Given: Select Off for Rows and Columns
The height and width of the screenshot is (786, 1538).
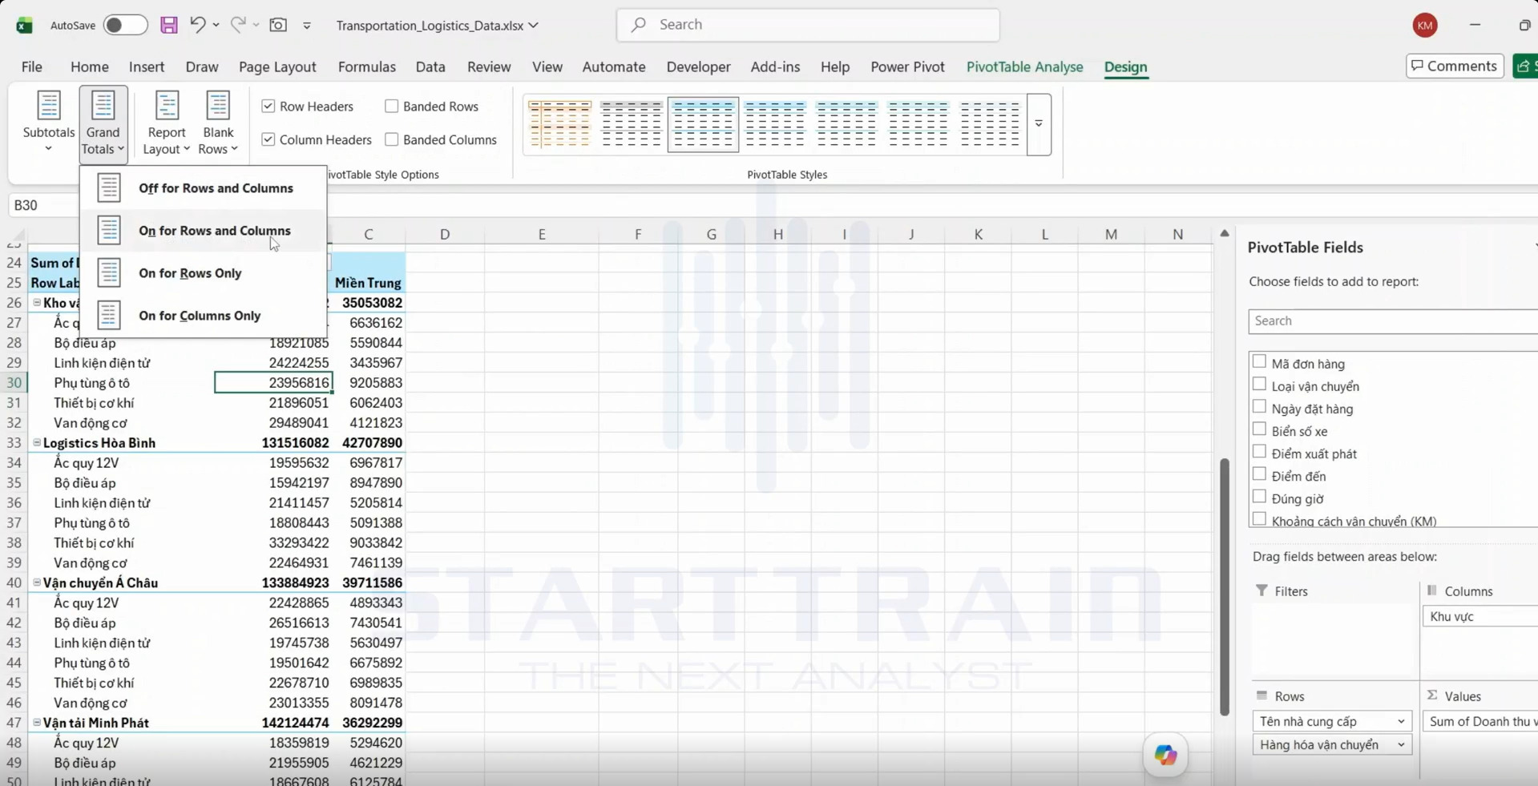Looking at the screenshot, I should (203, 188).
